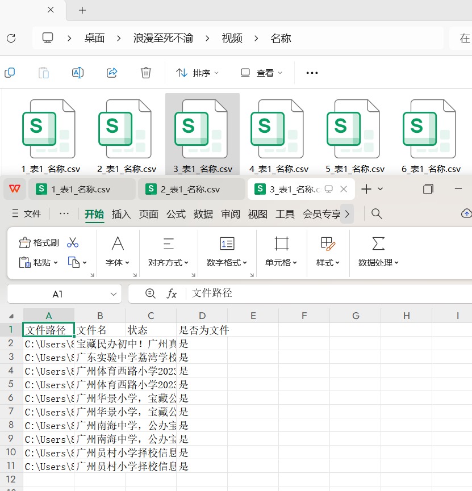
Task: Switch to the 2_表1_名称.csv WPS tab
Action: click(191, 189)
